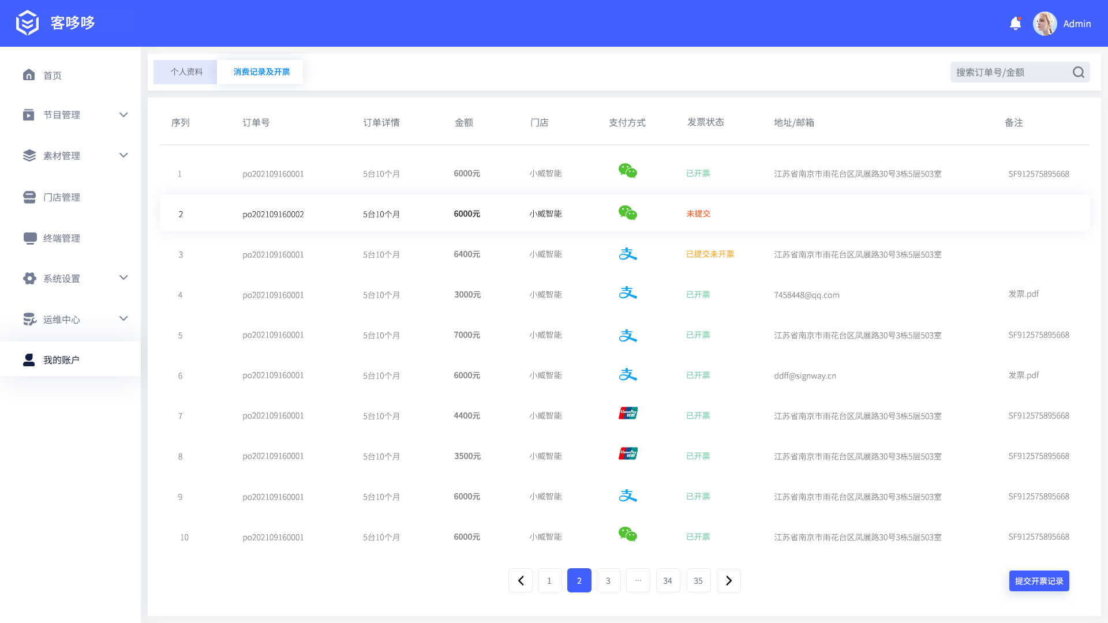Click the search magnifier icon
This screenshot has width=1108, height=623.
click(x=1078, y=72)
